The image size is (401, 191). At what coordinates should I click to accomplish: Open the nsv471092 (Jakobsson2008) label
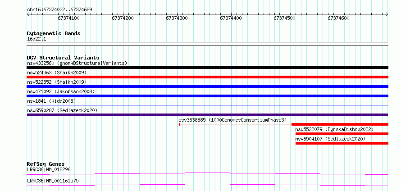point(61,91)
